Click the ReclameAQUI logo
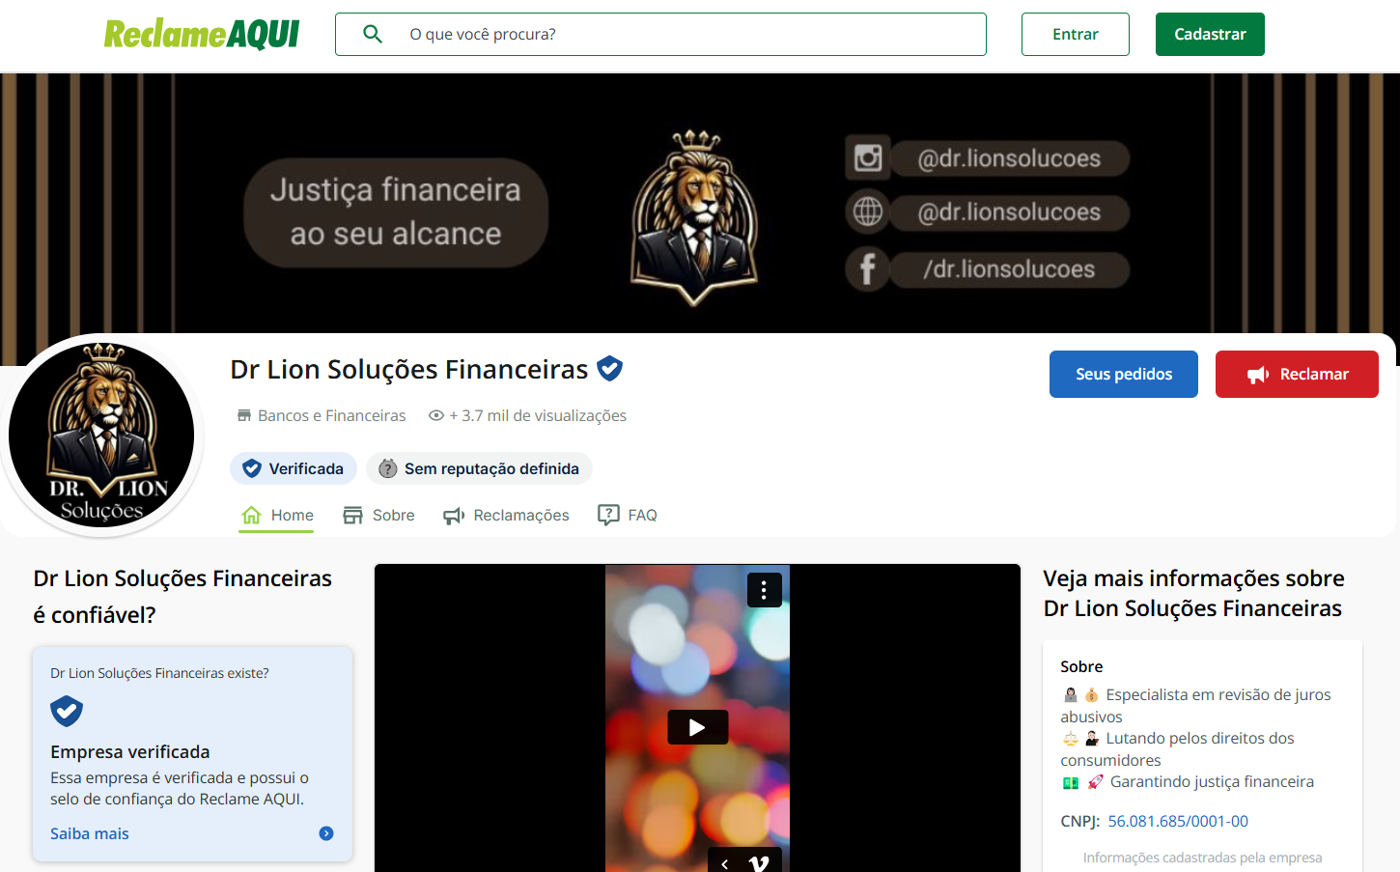This screenshot has width=1400, height=872. tap(202, 34)
